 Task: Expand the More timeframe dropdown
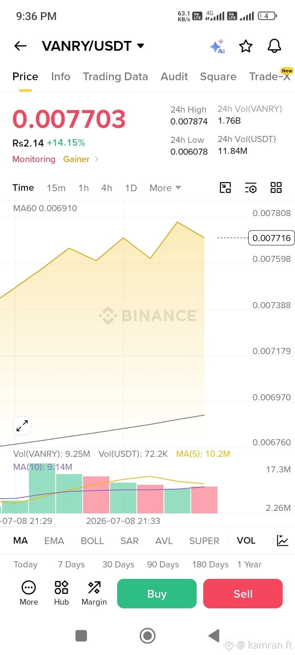pyautogui.click(x=165, y=188)
